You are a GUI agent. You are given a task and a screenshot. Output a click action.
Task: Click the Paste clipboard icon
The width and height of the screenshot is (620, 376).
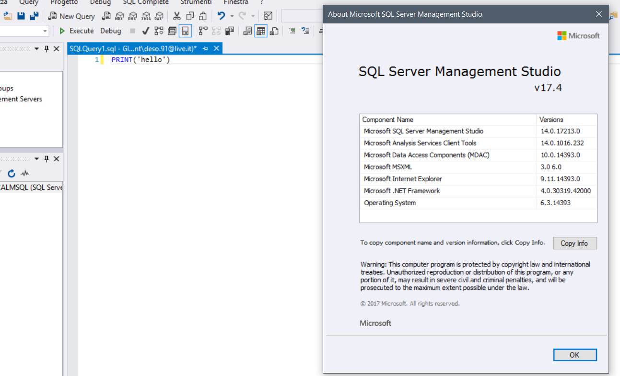pyautogui.click(x=203, y=16)
